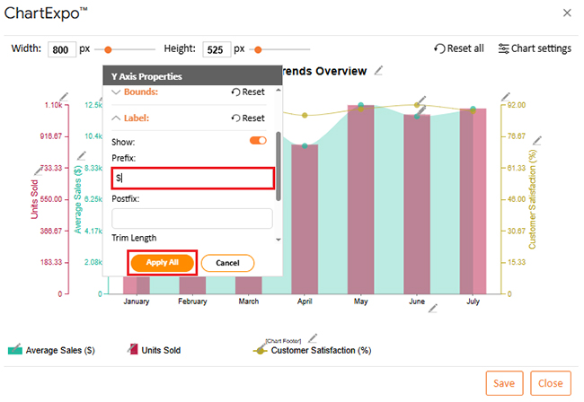Click the scroll up arrow in properties panel
Viewport: 584px width, 402px height.
[279, 91]
